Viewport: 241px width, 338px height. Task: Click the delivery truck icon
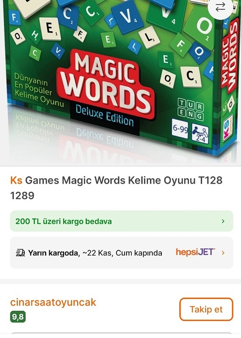(x=20, y=252)
